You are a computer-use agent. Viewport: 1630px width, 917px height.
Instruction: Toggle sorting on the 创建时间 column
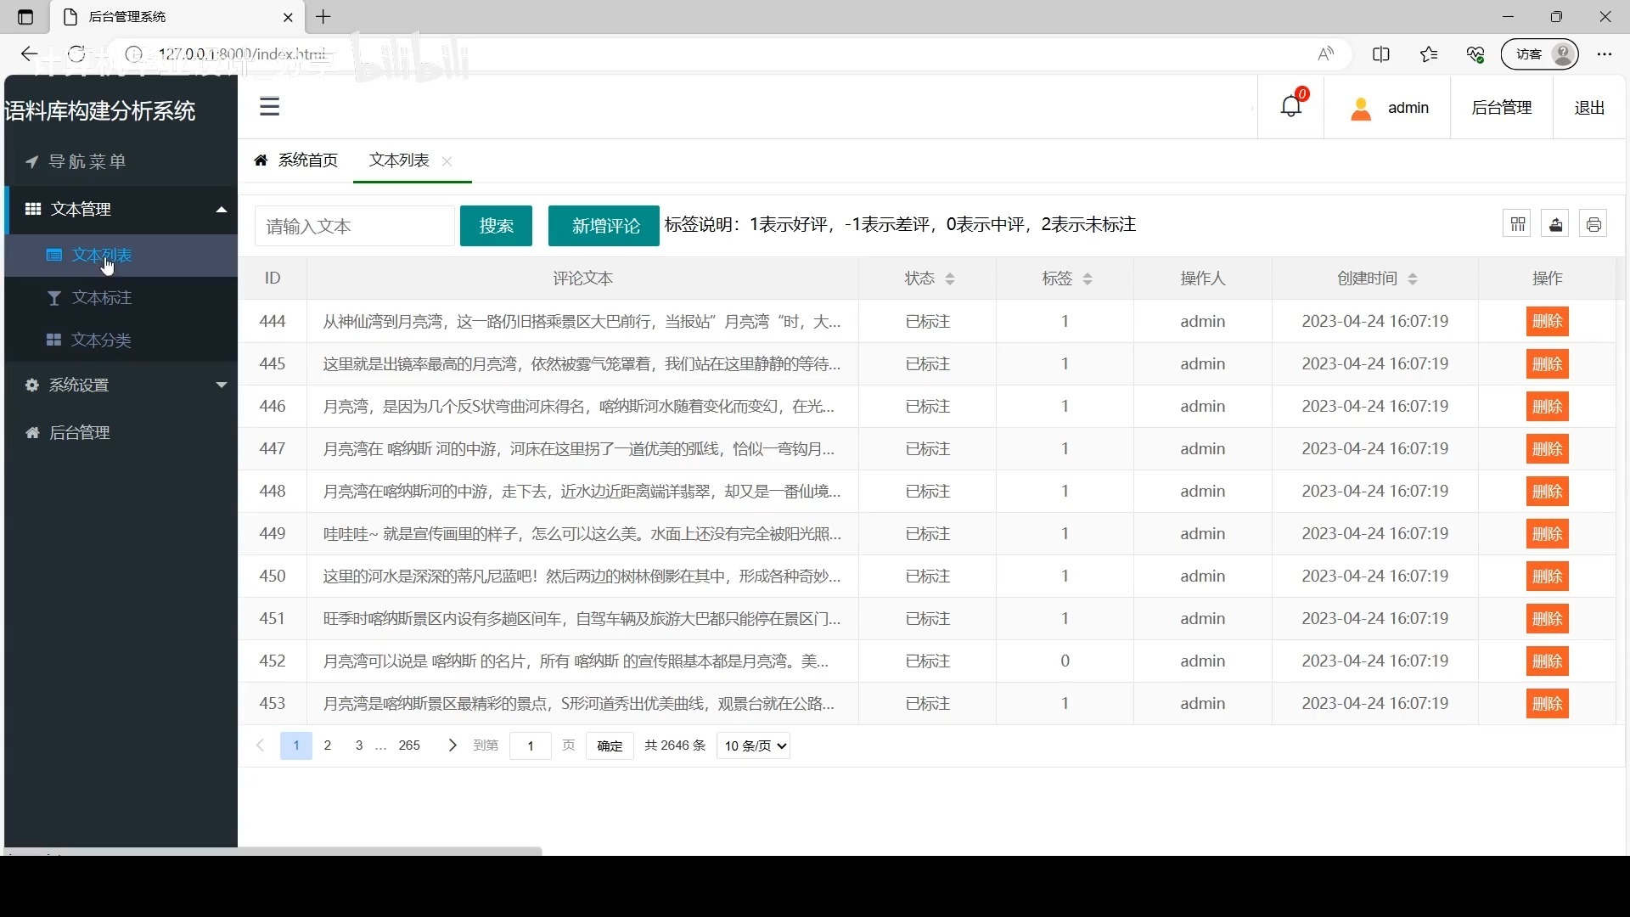1413,278
